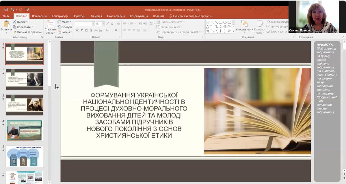Open the Буфер обміну dialog launcher
346x184 pixels.
tap(42, 37)
